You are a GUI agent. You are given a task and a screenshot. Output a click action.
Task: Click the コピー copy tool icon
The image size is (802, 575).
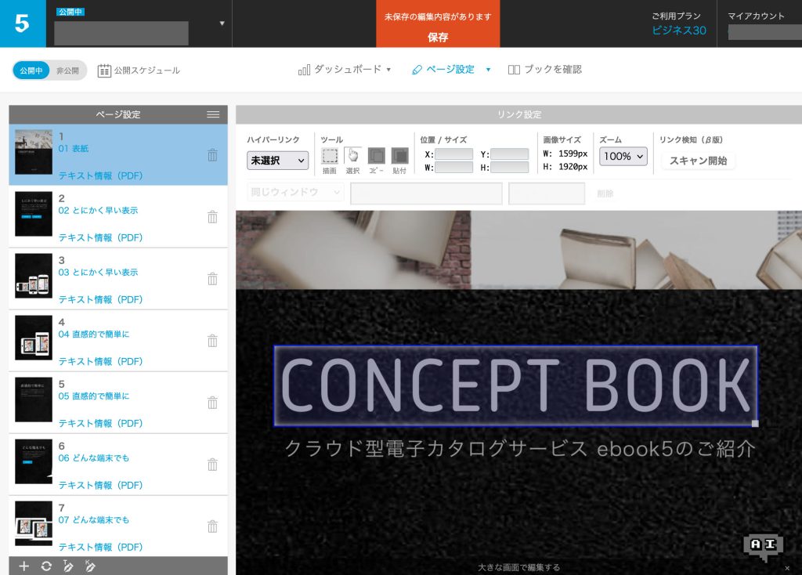pos(377,156)
